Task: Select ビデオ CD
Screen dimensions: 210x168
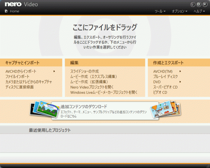Action: click(160, 92)
